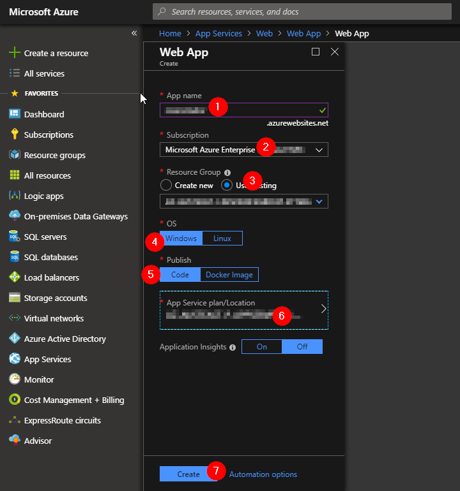Click the Create button

coord(188,474)
